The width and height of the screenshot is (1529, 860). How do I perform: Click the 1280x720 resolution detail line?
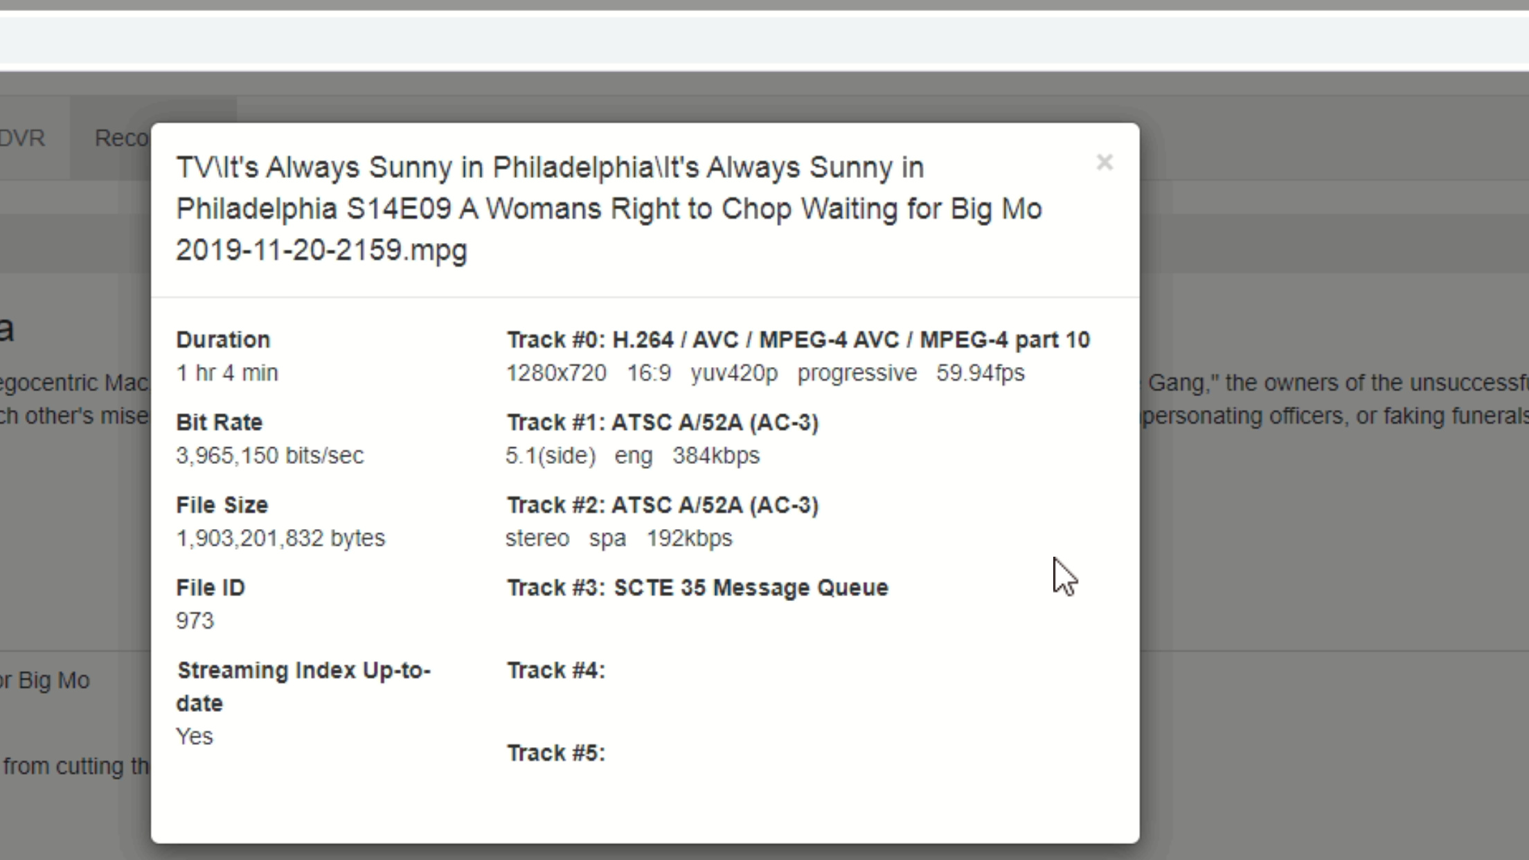point(764,373)
